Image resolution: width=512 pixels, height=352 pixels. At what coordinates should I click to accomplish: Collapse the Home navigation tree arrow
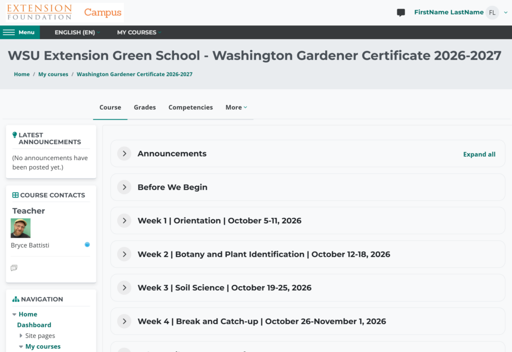(14, 314)
